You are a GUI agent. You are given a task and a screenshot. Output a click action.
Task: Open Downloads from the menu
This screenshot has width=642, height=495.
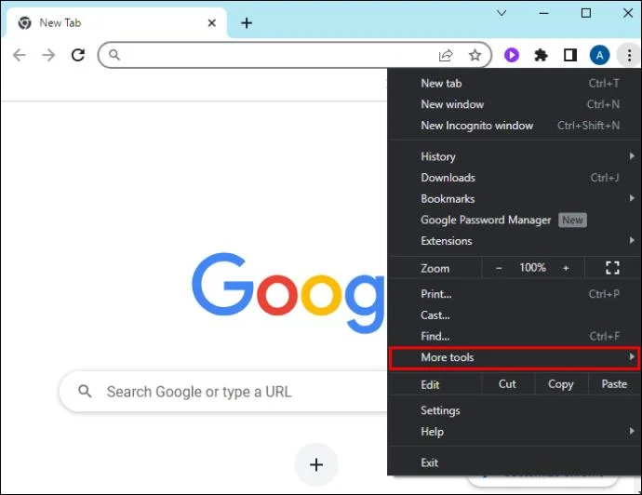(515, 178)
